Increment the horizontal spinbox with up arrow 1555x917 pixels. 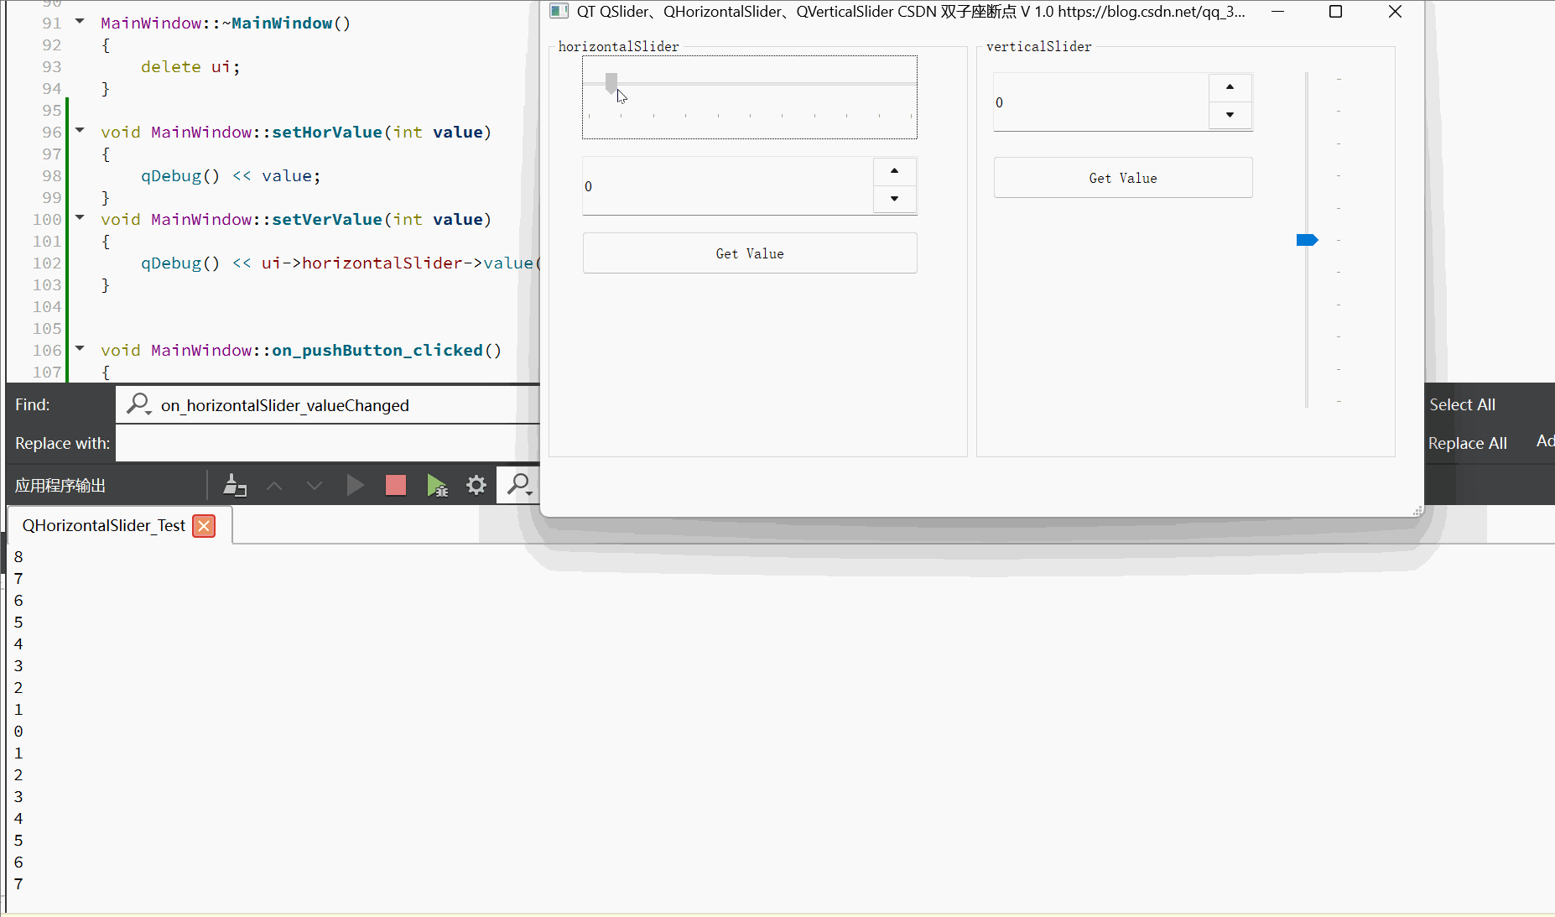[894, 171]
